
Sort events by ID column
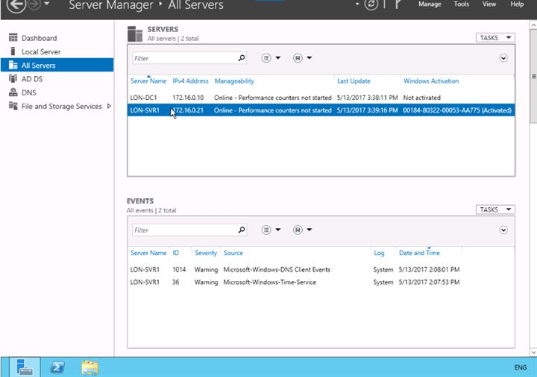click(176, 253)
